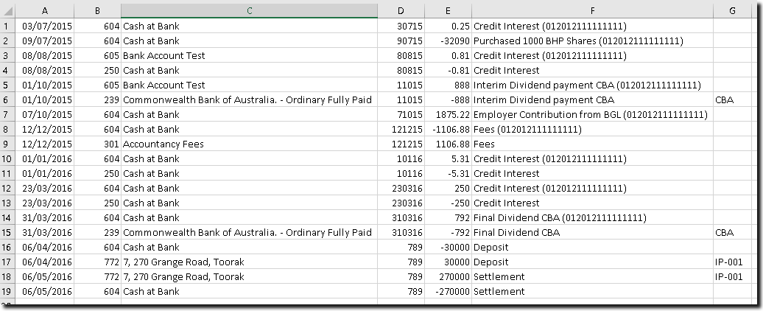Click the Final Dividend CBA cell in row 15
The height and width of the screenshot is (311, 763).
pyautogui.click(x=516, y=232)
